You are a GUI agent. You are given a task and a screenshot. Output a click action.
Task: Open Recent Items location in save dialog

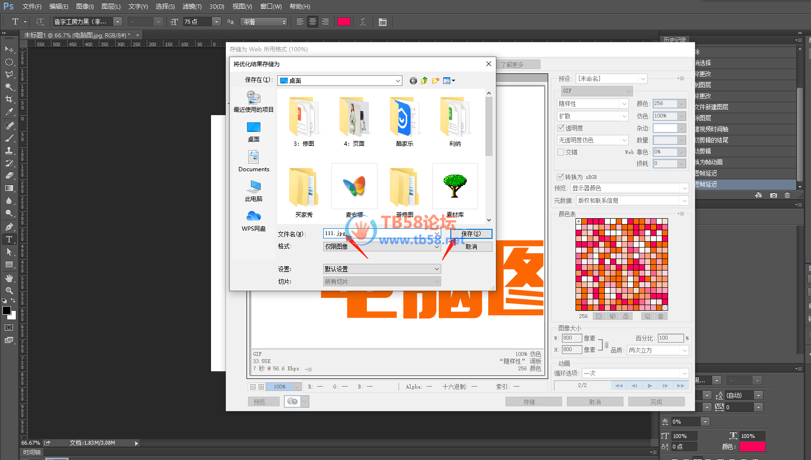coord(254,102)
